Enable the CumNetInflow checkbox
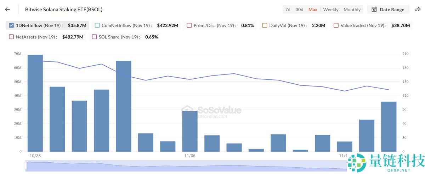 (x=97, y=25)
